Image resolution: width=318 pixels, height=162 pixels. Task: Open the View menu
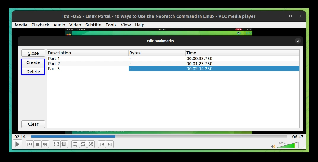[125, 25]
